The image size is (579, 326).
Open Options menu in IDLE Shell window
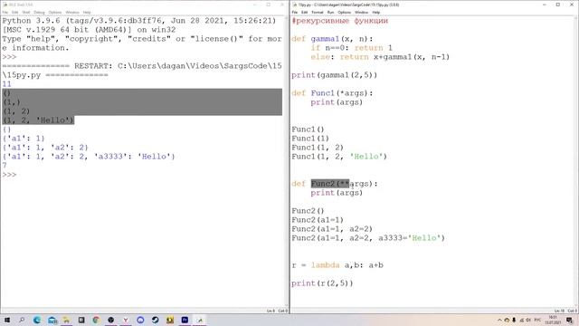55,12
